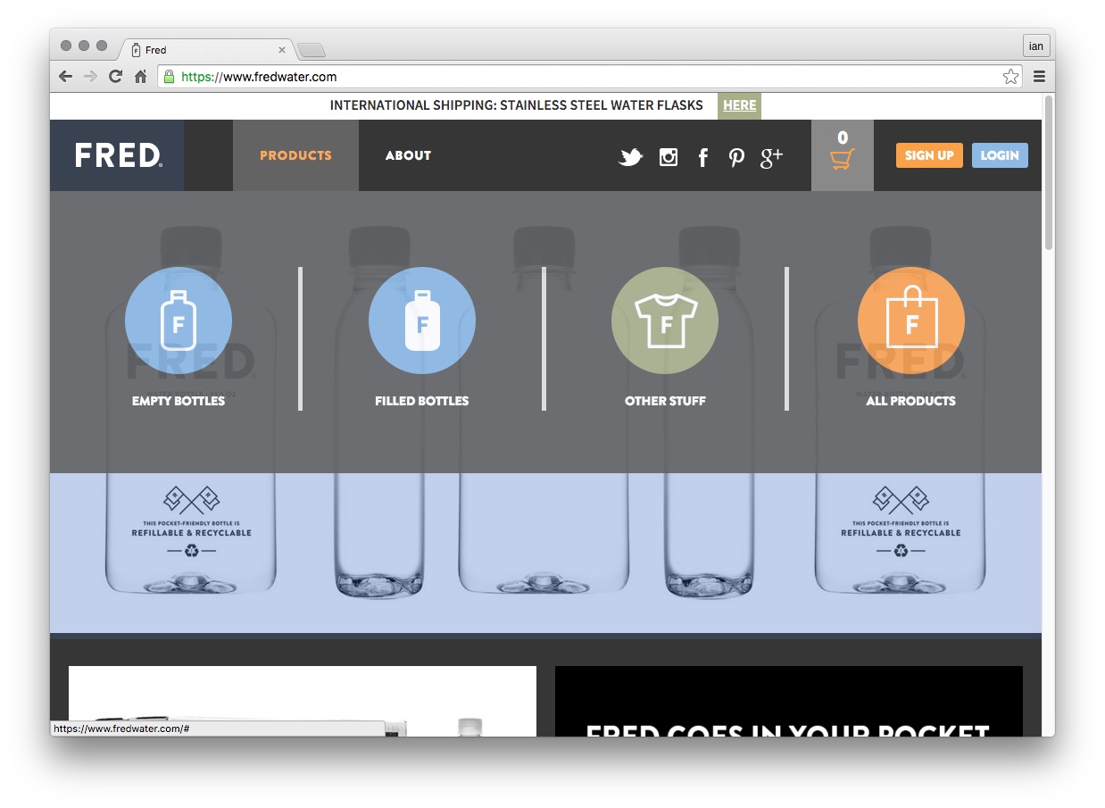Choose the Other Stuff t-shirt icon

point(665,321)
